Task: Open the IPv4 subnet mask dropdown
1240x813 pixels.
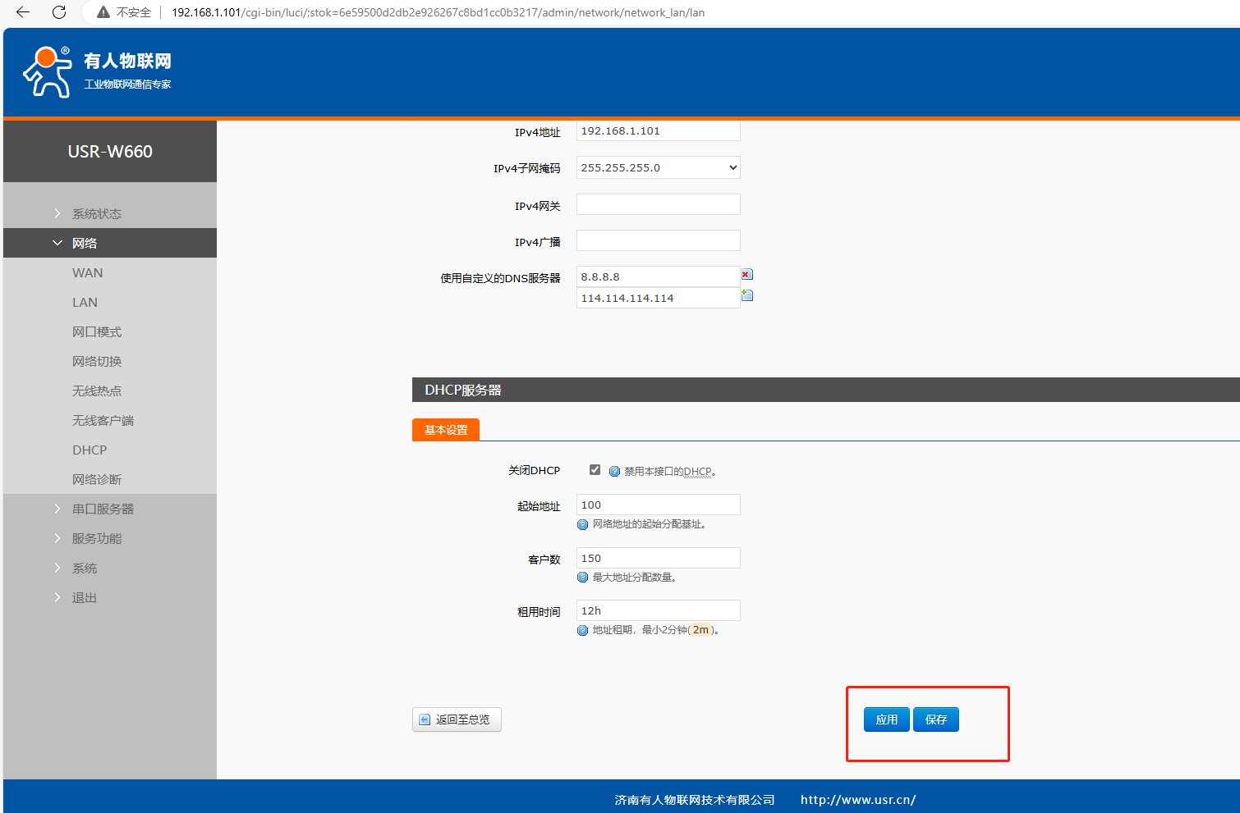Action: (658, 167)
